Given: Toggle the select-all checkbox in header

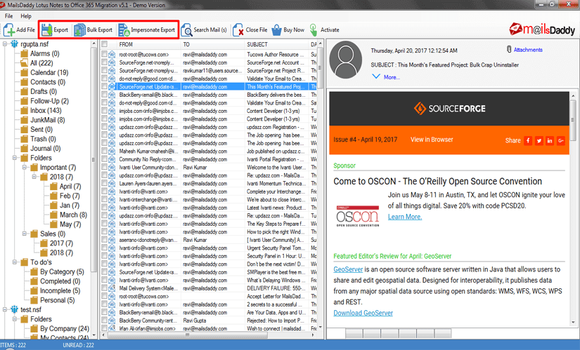Looking at the screenshot, I should point(104,44).
